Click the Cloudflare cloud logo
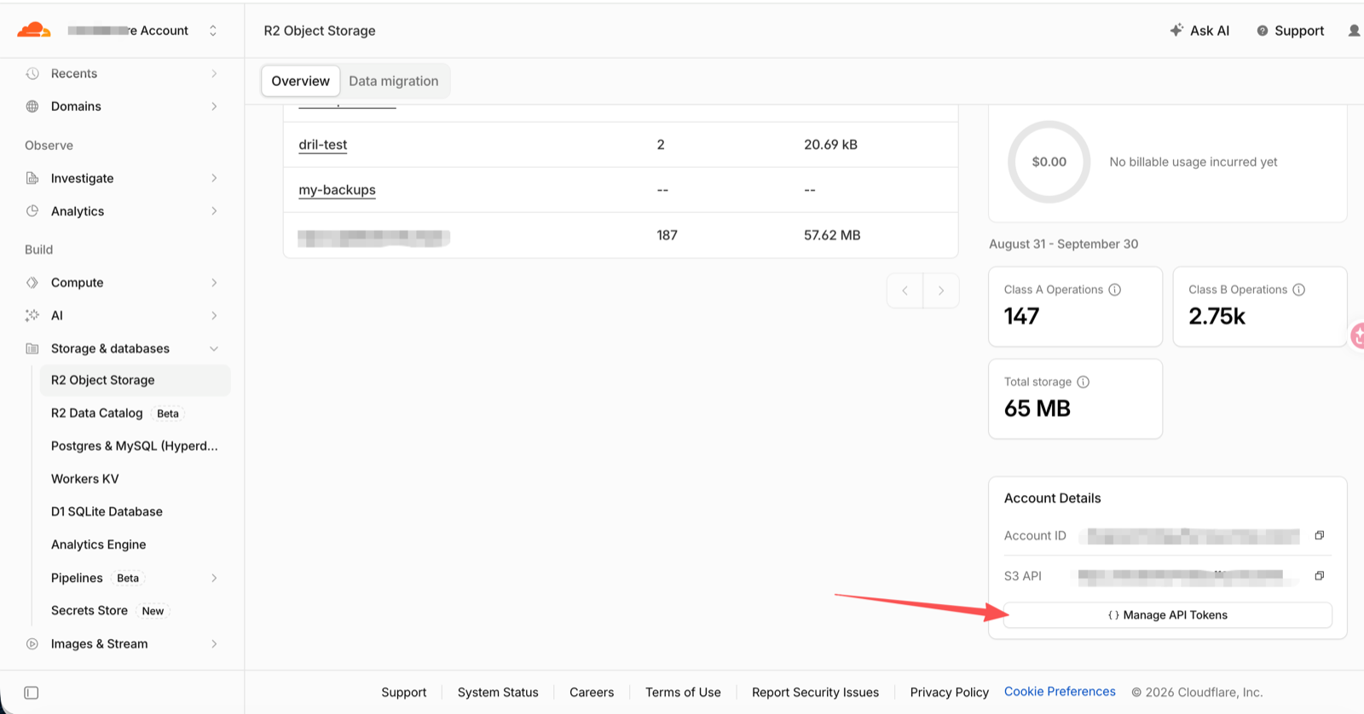Screen dimensions: 1364x714 (x=34, y=31)
